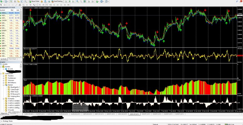Switch to the Favoriten navigator tab
The height and width of the screenshot is (125, 243).
tap(13, 113)
